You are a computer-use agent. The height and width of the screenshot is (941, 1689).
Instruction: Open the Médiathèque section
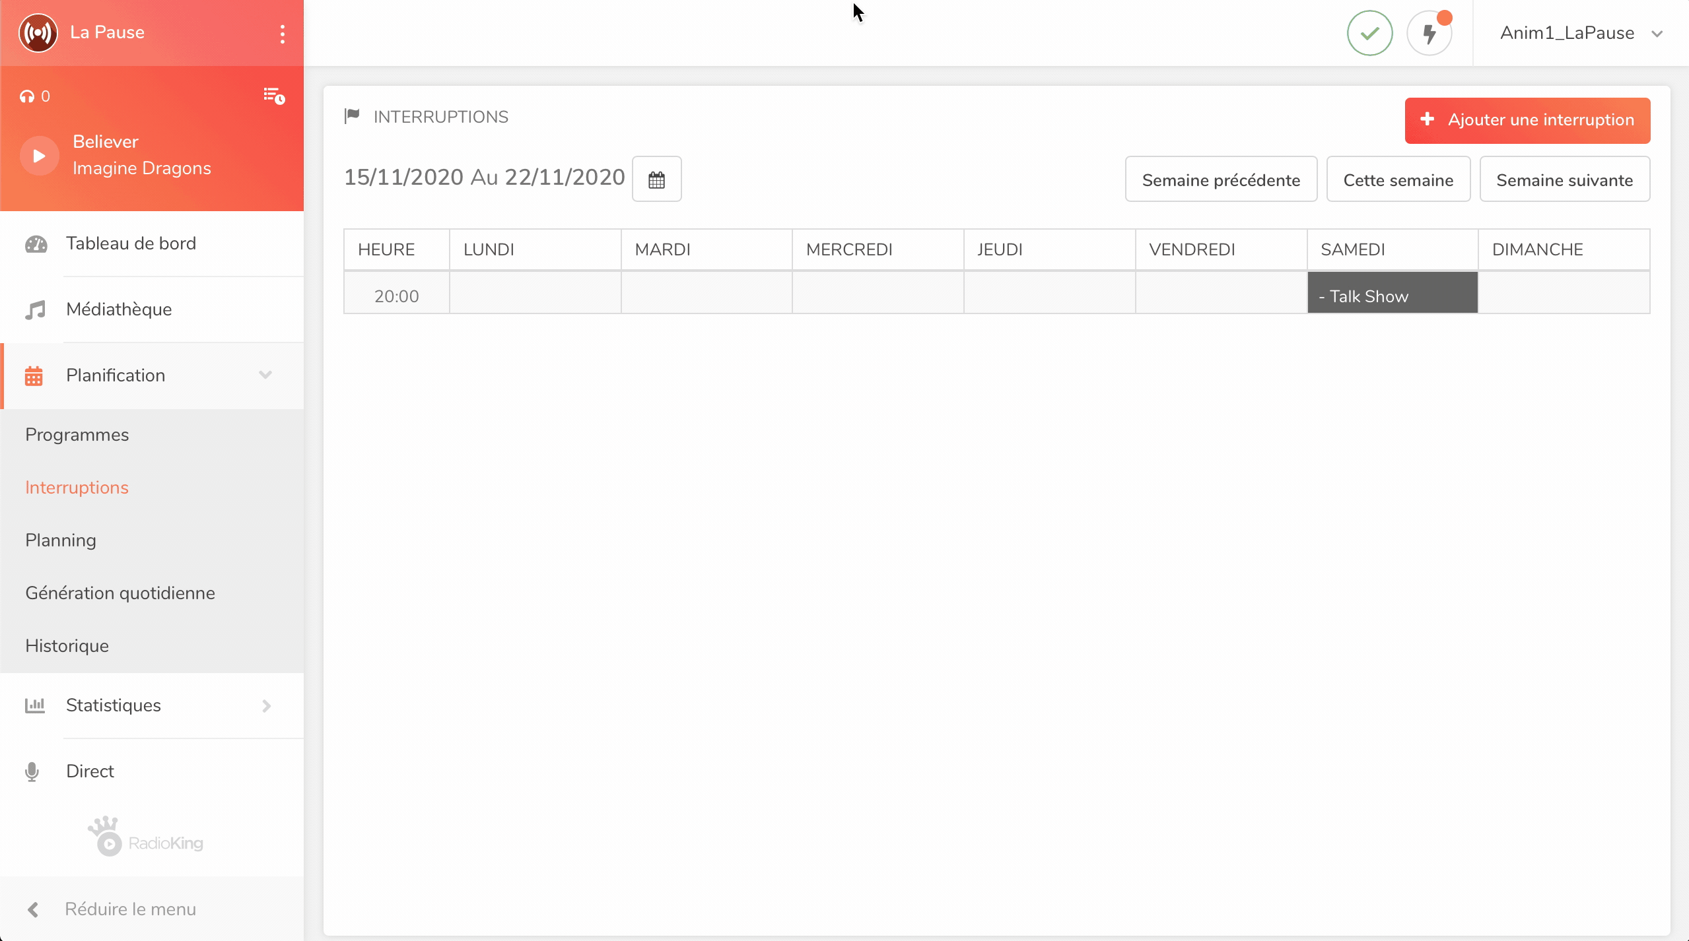pyautogui.click(x=152, y=309)
